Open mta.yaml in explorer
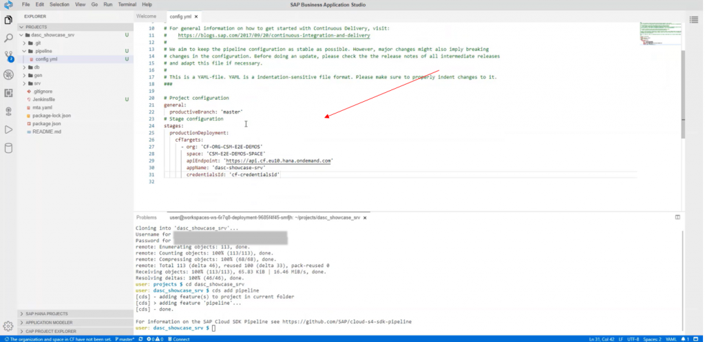The width and height of the screenshot is (705, 342). click(42, 108)
